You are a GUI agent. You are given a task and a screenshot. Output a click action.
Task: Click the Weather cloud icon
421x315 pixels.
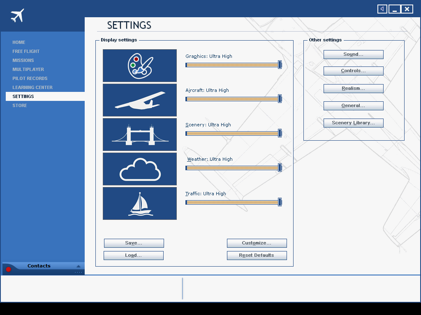pos(140,169)
